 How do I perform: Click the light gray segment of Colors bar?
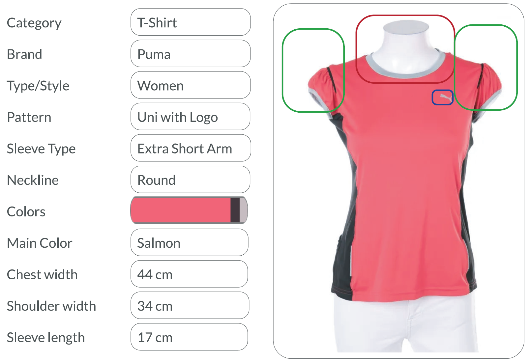(243, 210)
